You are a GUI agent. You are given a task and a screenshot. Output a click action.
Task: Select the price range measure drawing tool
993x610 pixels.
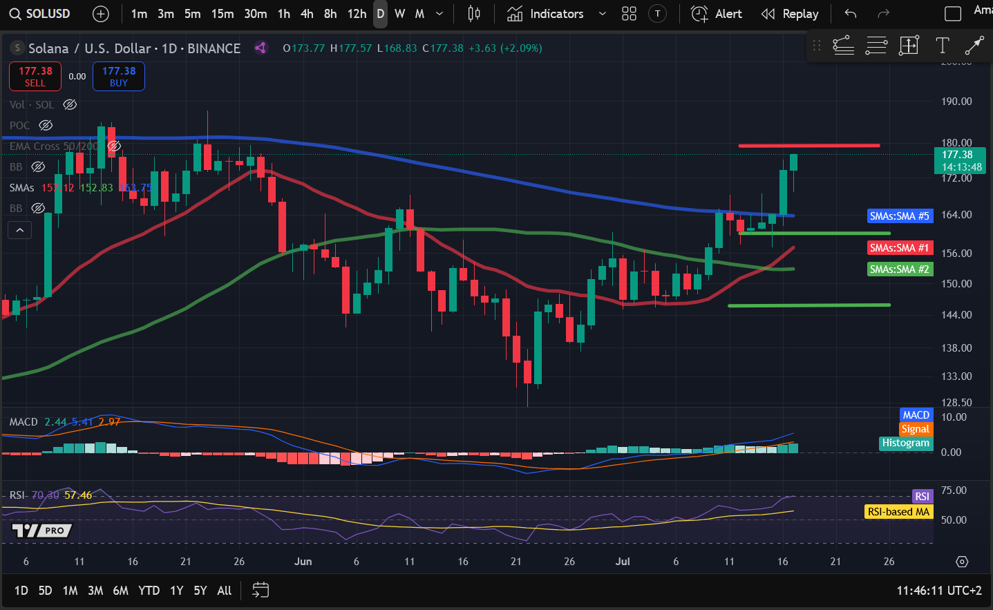909,46
